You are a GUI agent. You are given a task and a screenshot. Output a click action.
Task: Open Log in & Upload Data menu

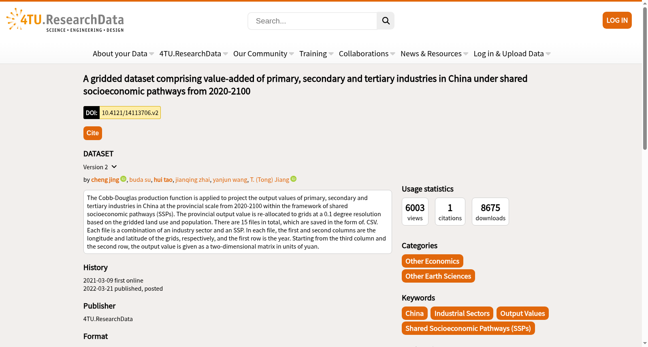point(512,53)
